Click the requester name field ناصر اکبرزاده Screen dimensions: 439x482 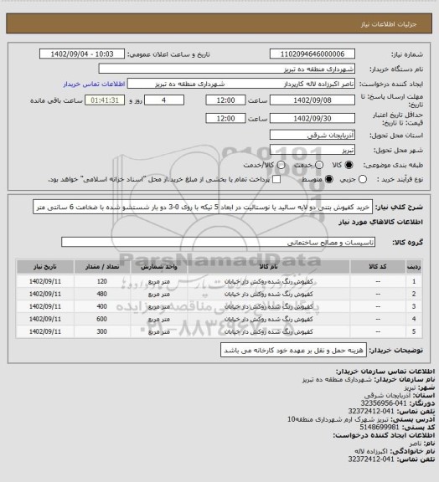(241, 84)
